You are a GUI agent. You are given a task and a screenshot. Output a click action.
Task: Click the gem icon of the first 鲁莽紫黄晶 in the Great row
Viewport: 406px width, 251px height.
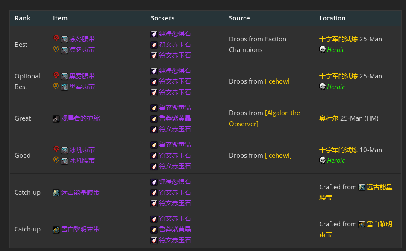(x=154, y=108)
